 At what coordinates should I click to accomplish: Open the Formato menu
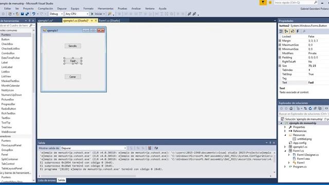[x=88, y=9]
